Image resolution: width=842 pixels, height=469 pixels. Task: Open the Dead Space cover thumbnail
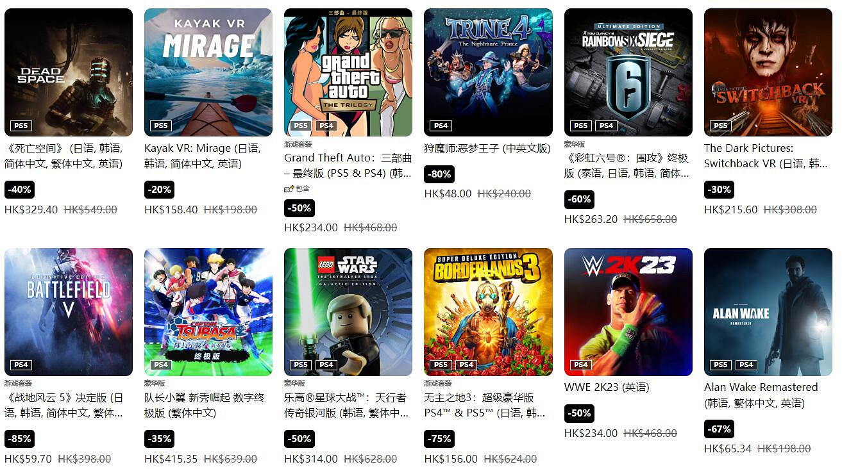[x=69, y=72]
